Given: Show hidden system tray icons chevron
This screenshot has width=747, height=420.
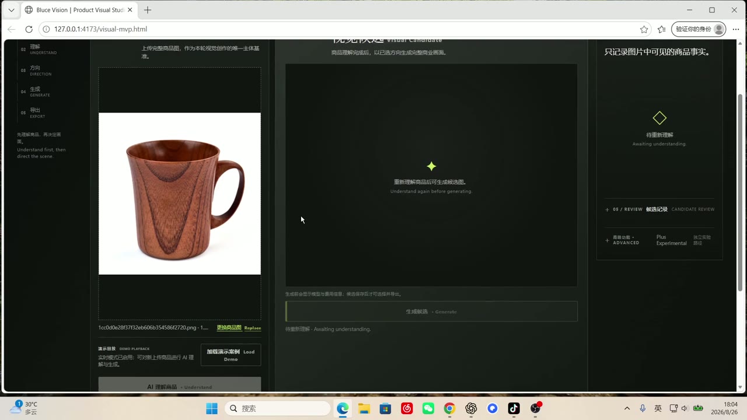Looking at the screenshot, I should pyautogui.click(x=627, y=408).
